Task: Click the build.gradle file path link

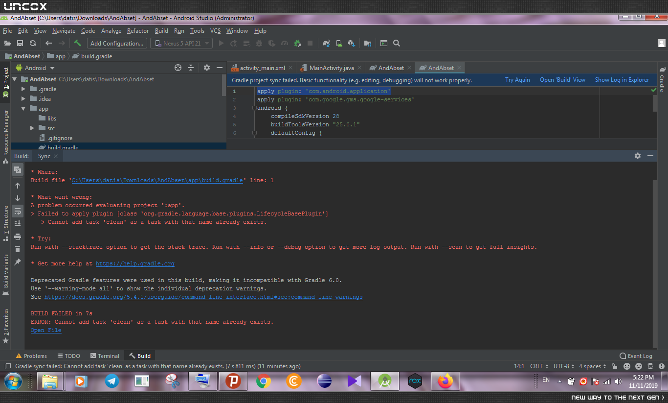Action: tap(157, 180)
